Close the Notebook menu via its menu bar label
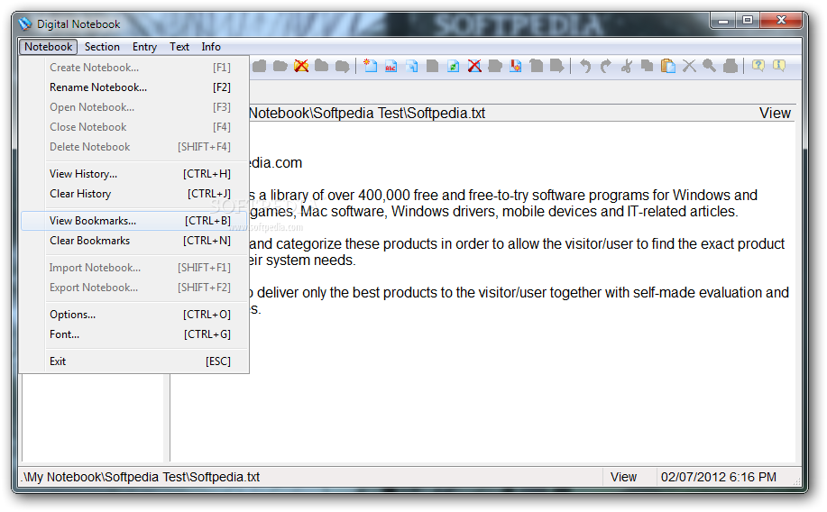This screenshot has width=827, height=512. [48, 46]
